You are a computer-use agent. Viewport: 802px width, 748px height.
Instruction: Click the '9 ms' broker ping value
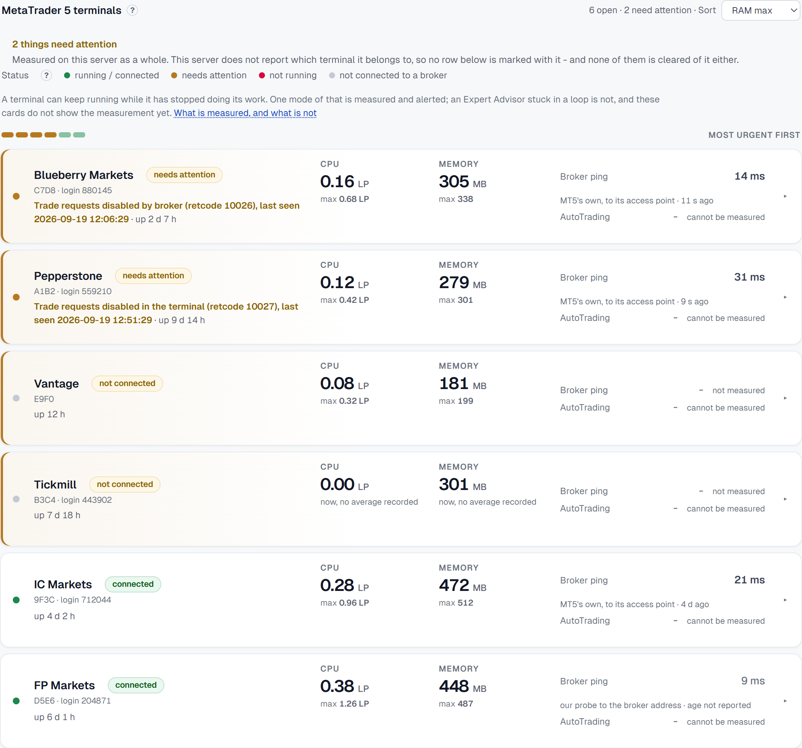coord(753,681)
